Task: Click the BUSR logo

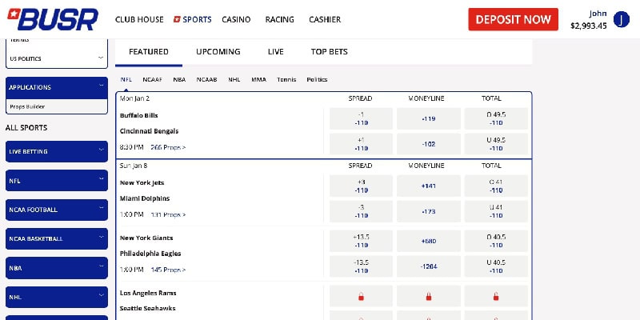Action: [x=53, y=19]
